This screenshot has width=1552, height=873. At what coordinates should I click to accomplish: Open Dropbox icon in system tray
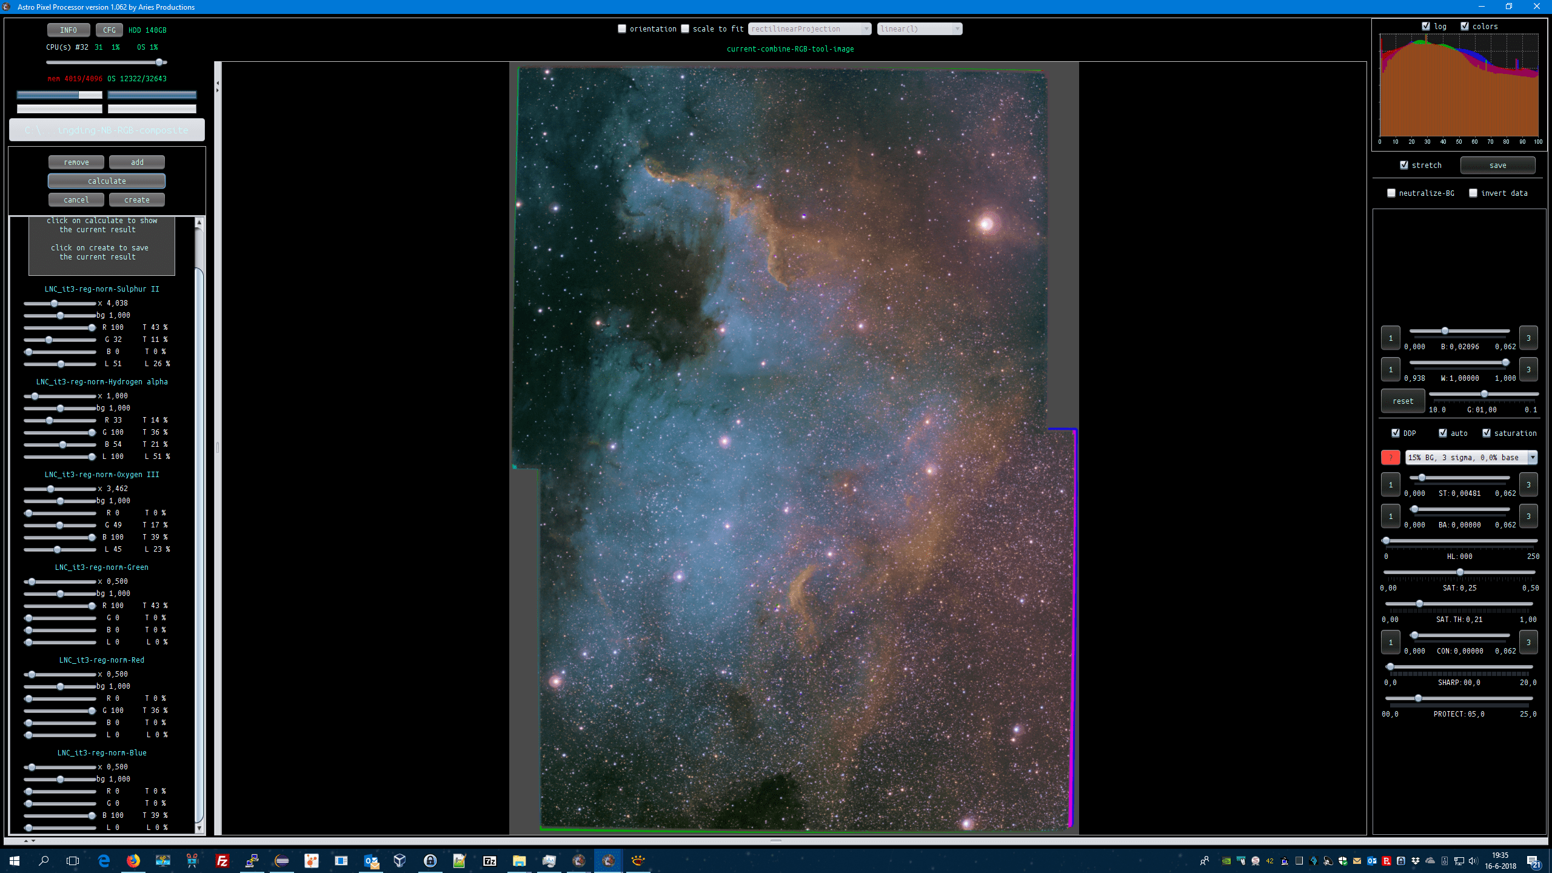(1415, 861)
